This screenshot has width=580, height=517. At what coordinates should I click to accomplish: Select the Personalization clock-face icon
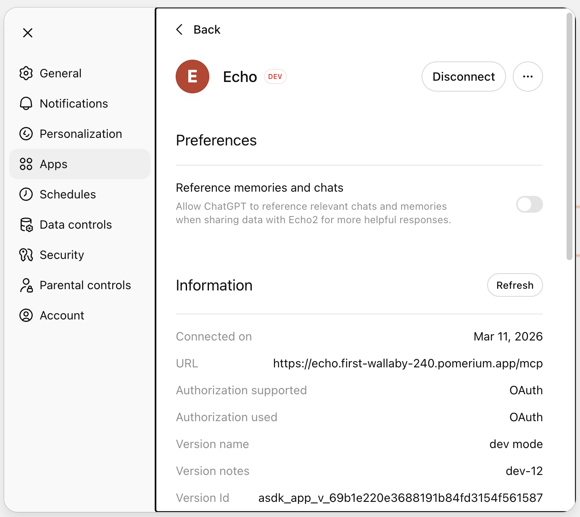tap(26, 134)
